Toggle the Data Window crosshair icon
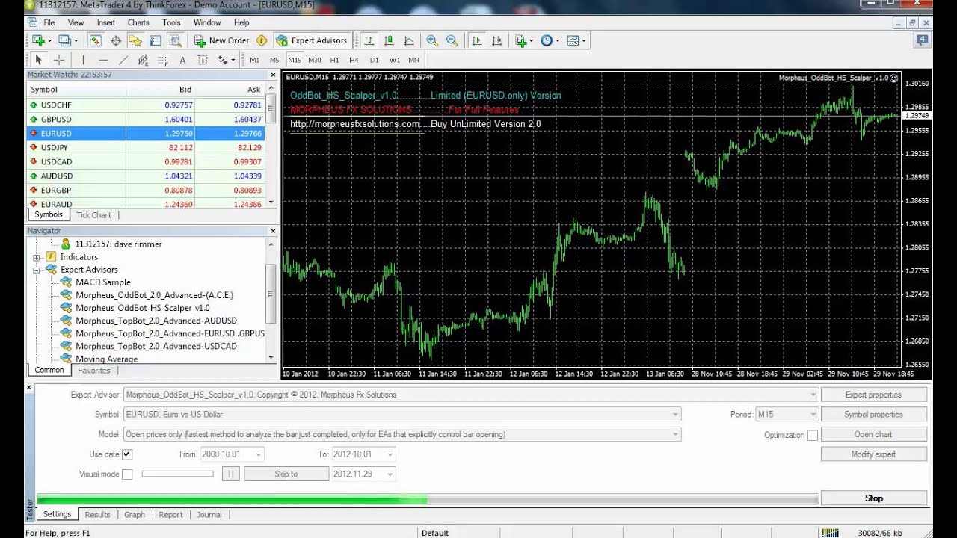The height and width of the screenshot is (538, 957). click(x=116, y=40)
